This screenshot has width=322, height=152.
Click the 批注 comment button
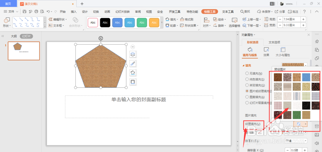[293, 12]
